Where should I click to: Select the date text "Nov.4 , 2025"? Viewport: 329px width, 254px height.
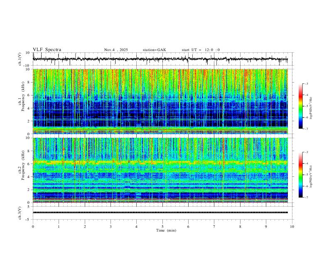click(x=116, y=50)
